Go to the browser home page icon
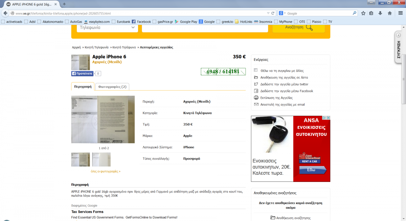Viewport: 406px width, 221px height. (x=390, y=13)
